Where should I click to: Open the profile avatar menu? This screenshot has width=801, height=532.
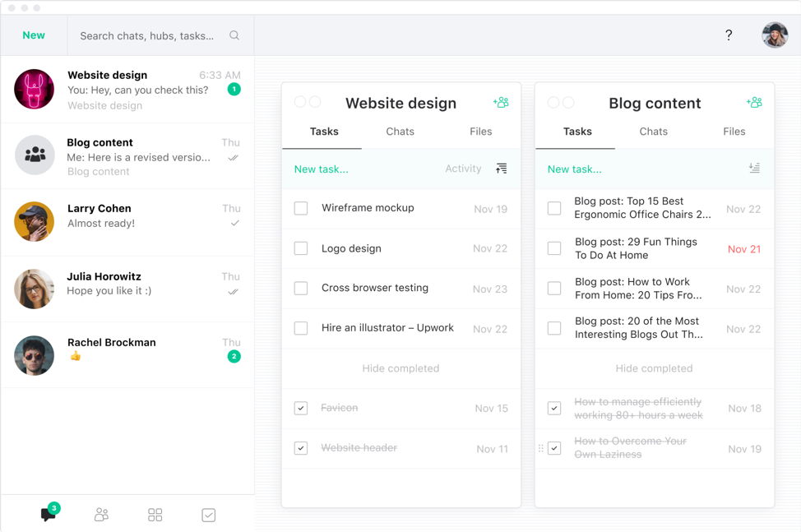774,35
